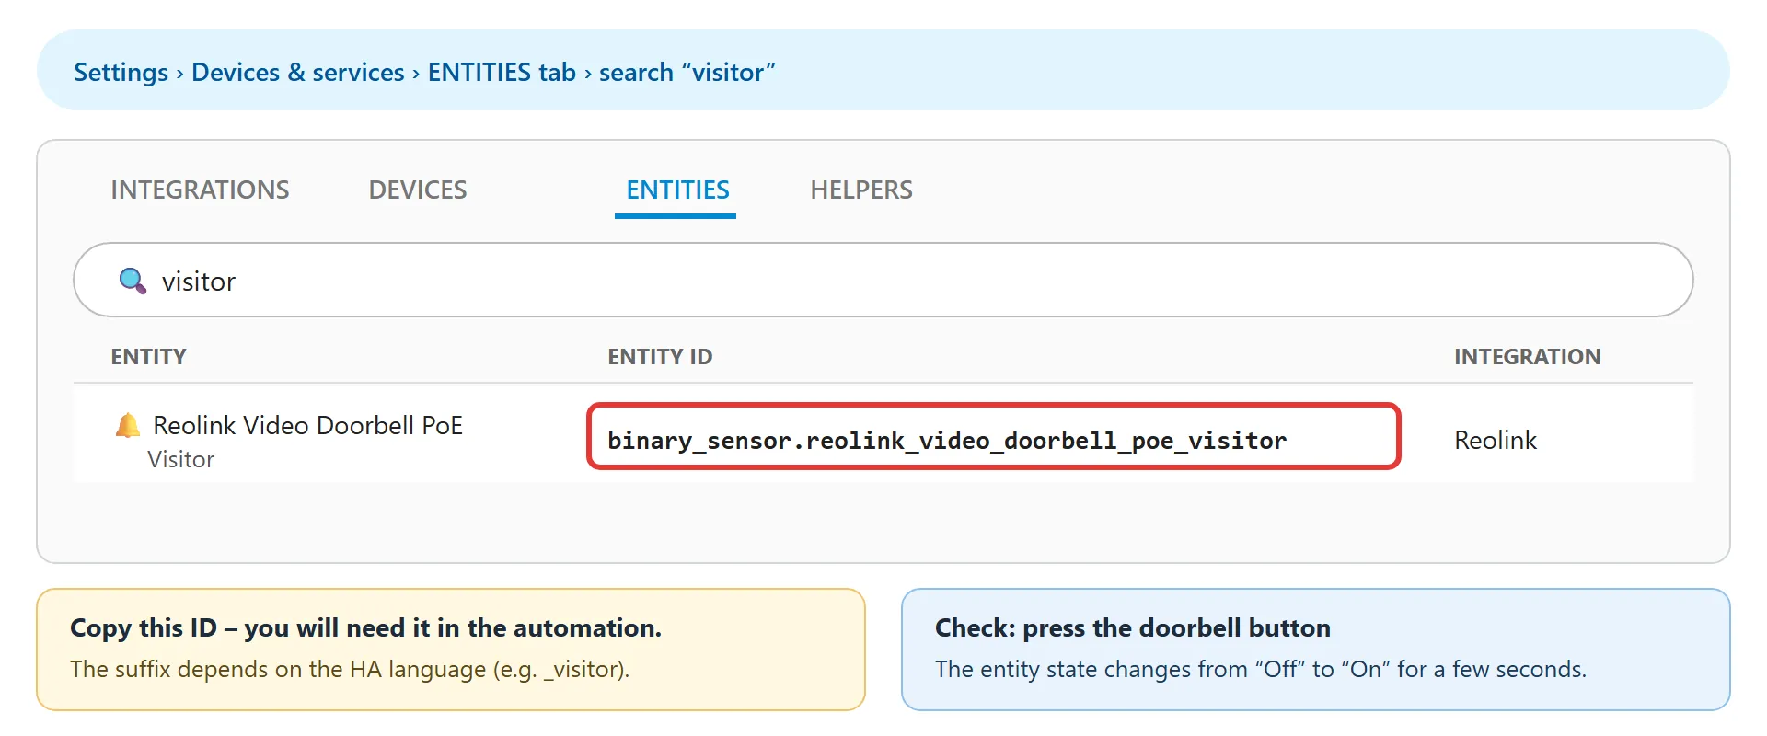Click the "Visitor" entity subtitle
This screenshot has width=1767, height=736.
[181, 459]
